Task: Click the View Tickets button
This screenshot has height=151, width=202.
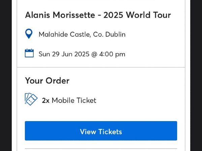Action: pos(101,131)
